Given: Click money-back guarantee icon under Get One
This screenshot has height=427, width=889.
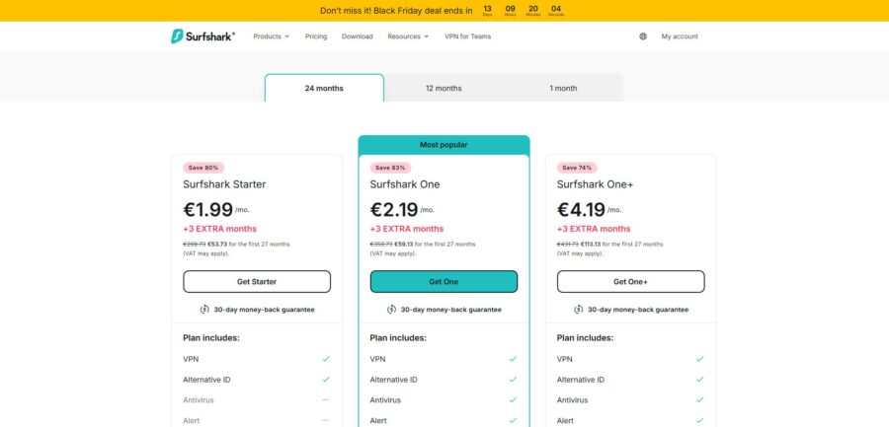Looking at the screenshot, I should (392, 310).
